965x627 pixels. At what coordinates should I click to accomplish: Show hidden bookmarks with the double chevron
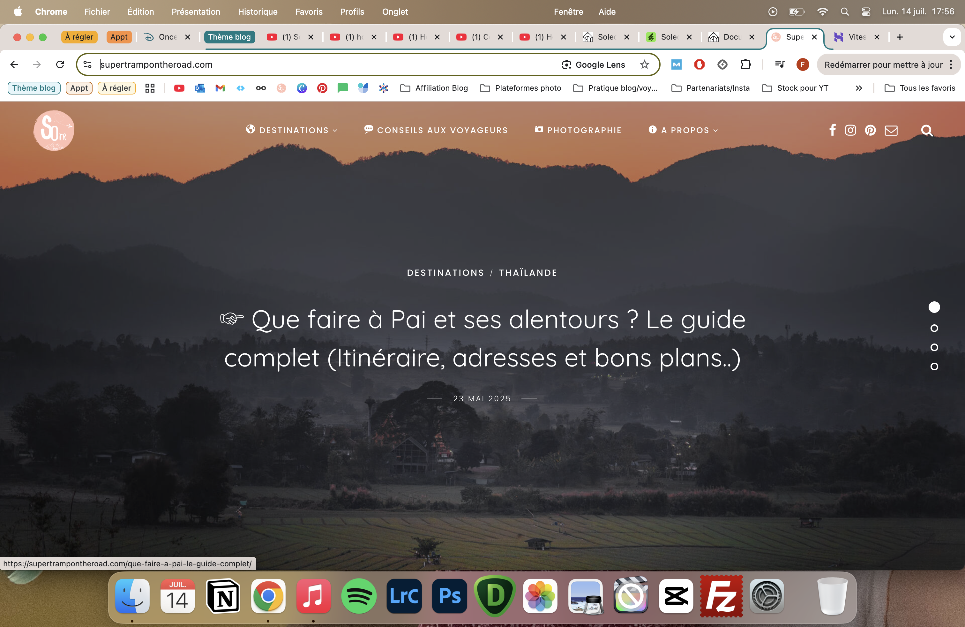click(x=859, y=88)
